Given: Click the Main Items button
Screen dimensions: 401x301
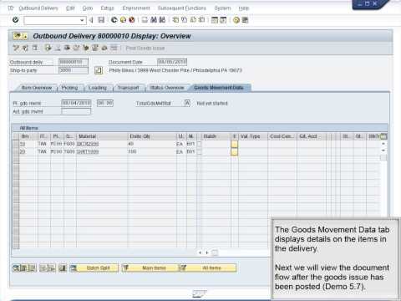Looking at the screenshot, I should (x=150, y=268).
